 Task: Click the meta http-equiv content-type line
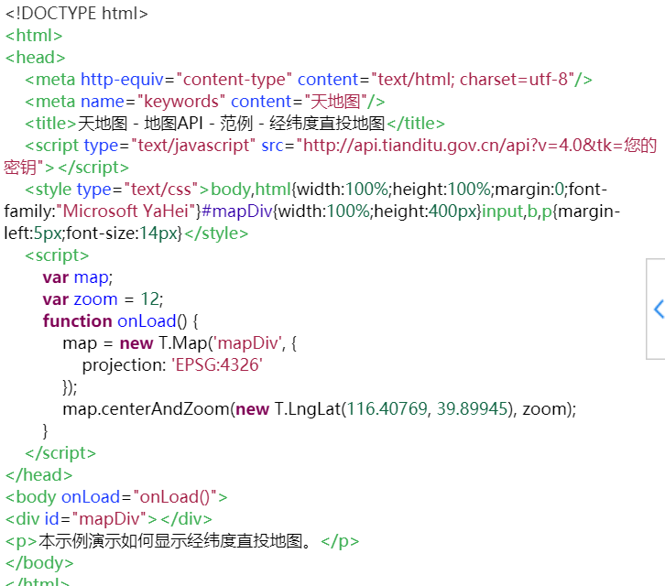click(x=309, y=80)
